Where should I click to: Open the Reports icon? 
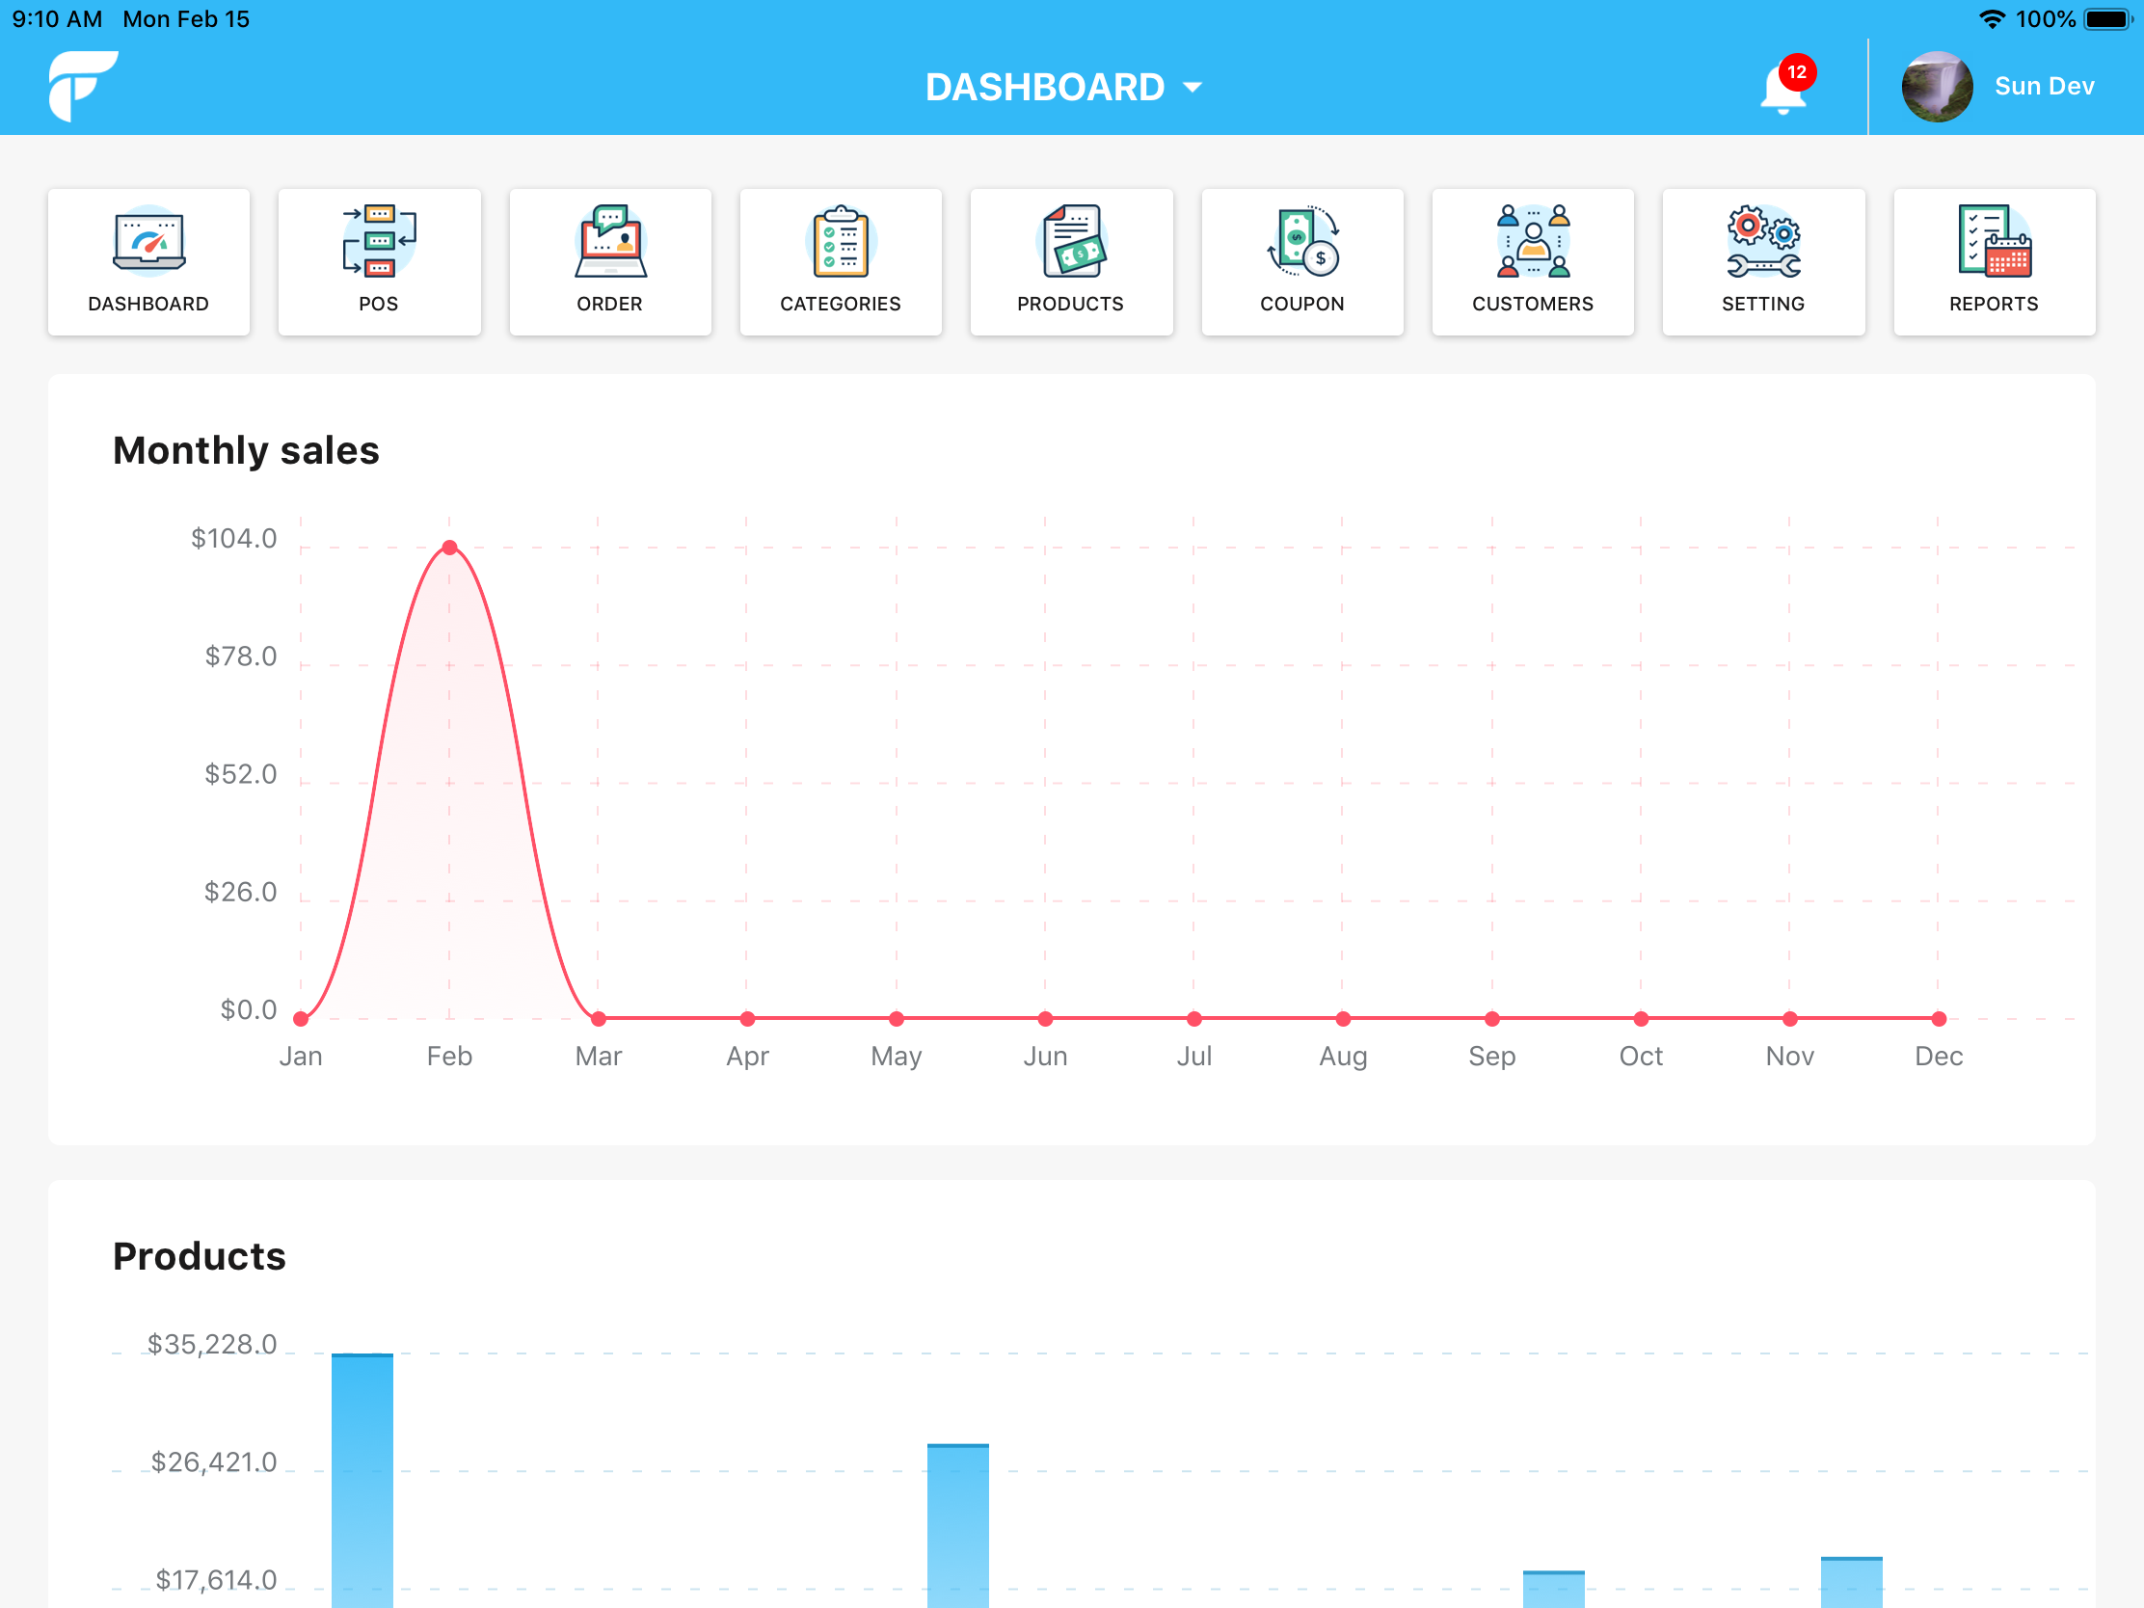click(1994, 261)
